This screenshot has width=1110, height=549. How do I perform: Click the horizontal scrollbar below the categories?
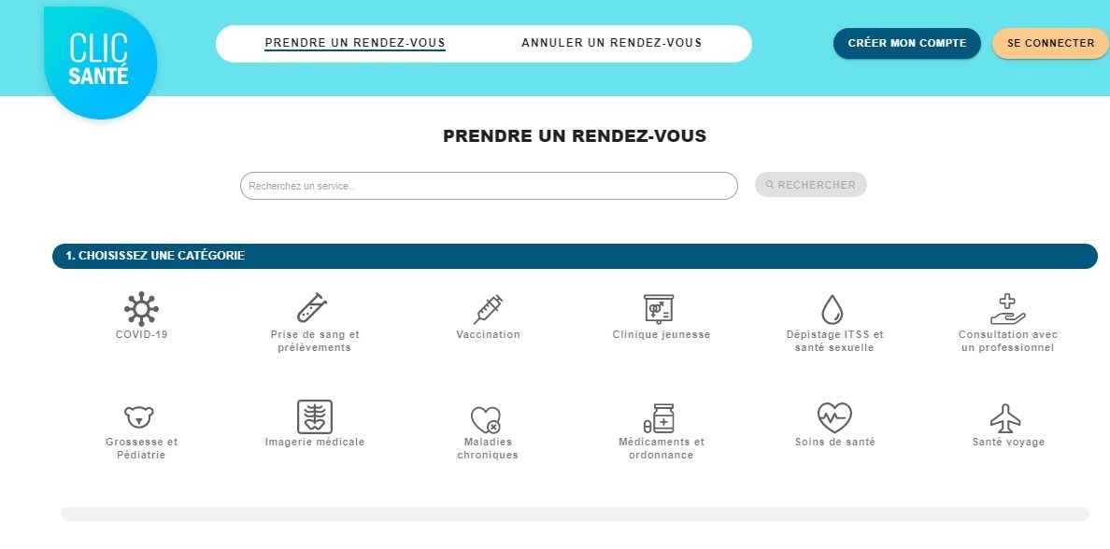point(577,512)
